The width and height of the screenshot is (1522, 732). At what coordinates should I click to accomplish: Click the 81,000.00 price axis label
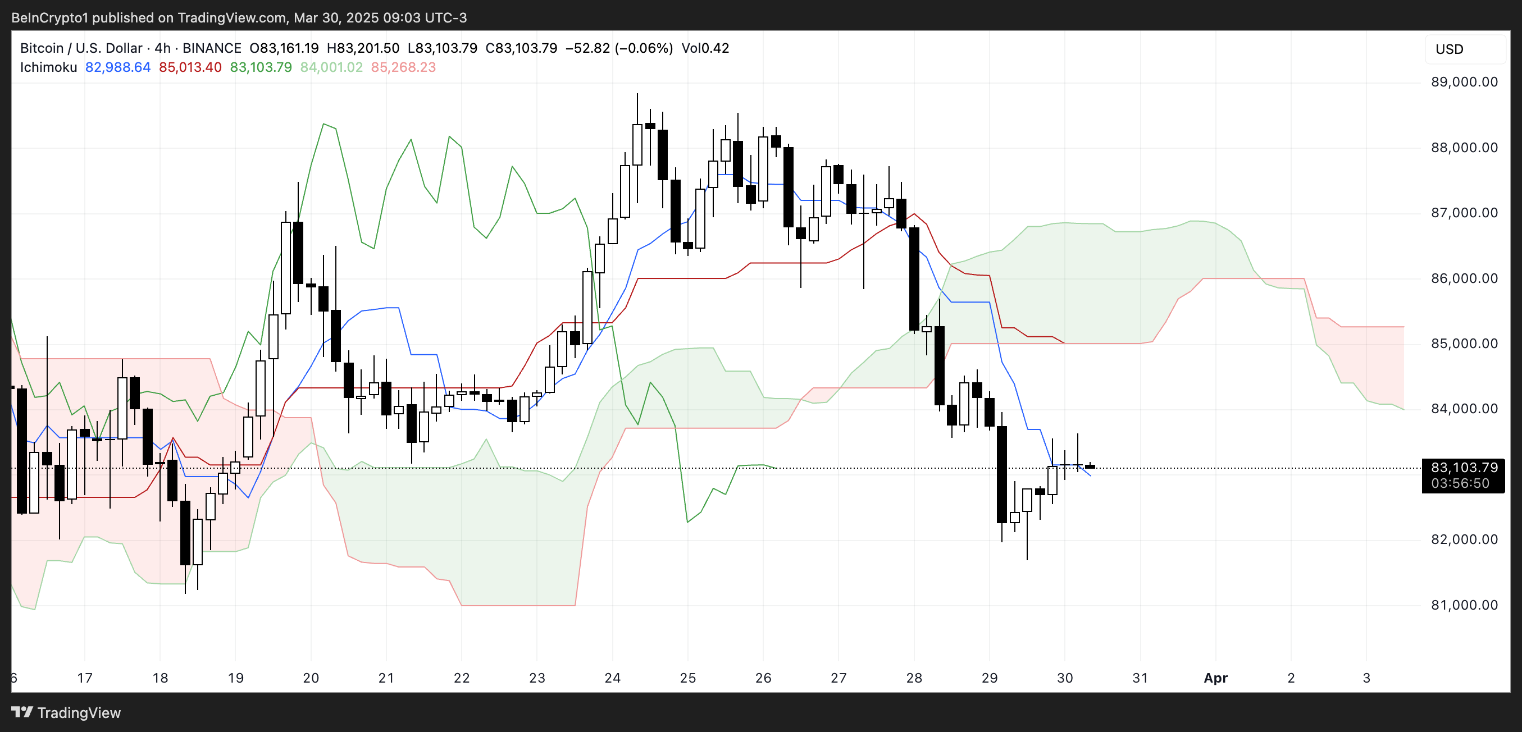(x=1464, y=605)
